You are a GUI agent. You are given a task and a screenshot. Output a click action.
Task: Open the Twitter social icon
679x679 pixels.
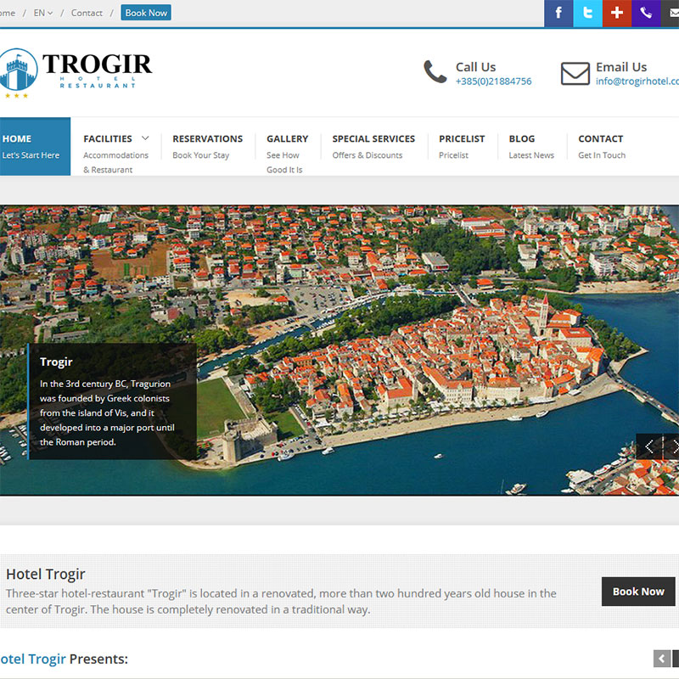587,14
